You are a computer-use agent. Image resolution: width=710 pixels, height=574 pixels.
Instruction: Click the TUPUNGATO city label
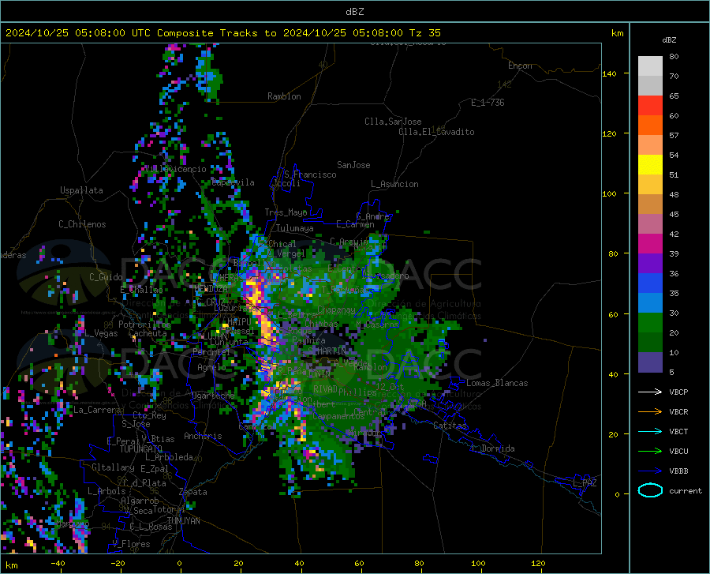coord(141,449)
